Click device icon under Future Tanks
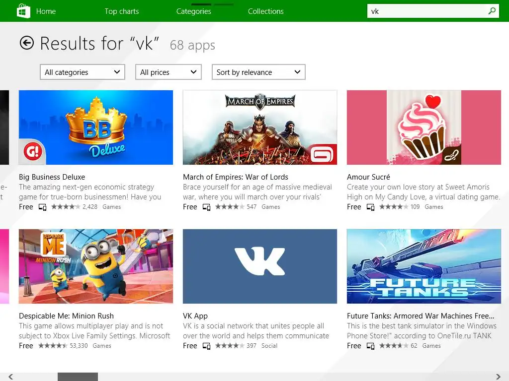This screenshot has height=381, width=509. coord(370,346)
